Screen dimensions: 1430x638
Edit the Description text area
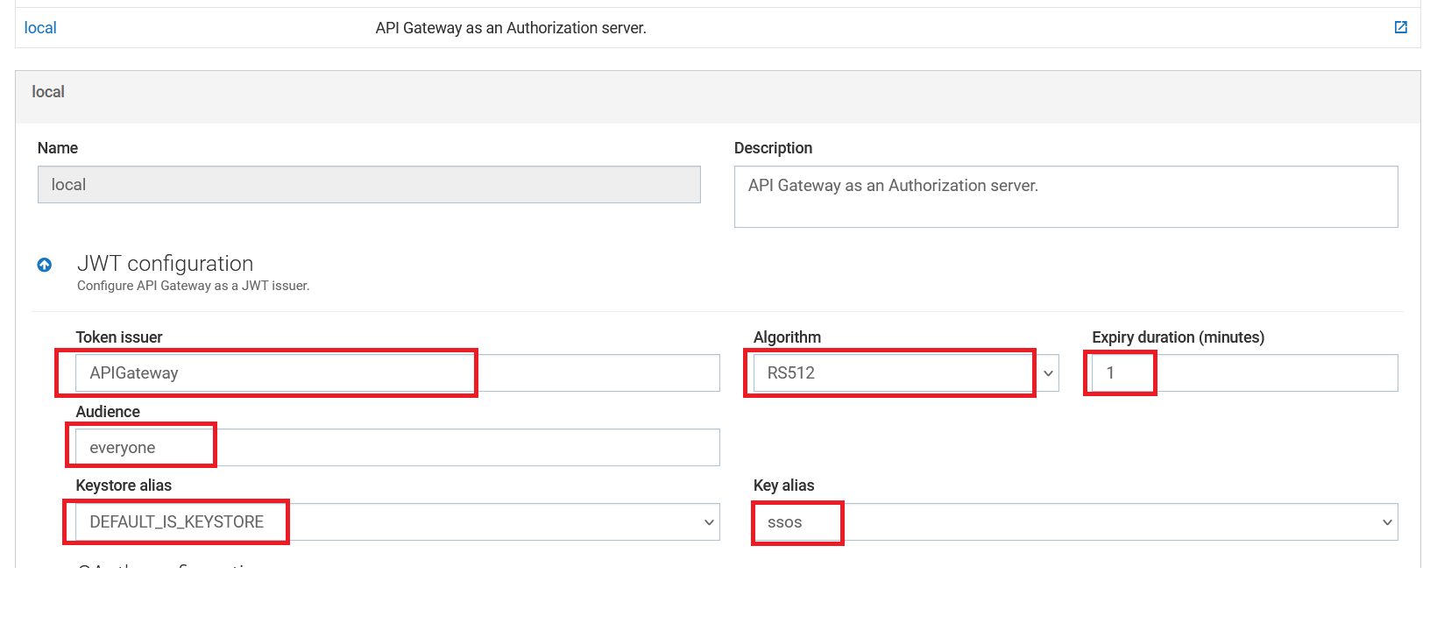[x=1065, y=197]
